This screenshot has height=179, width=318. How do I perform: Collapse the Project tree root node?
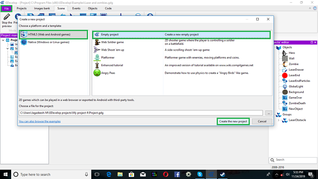coord(3,40)
